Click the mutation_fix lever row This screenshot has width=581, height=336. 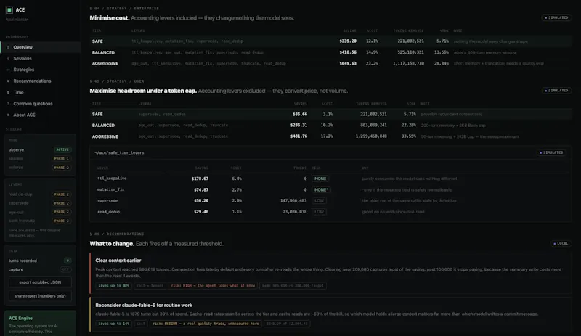tap(331, 189)
